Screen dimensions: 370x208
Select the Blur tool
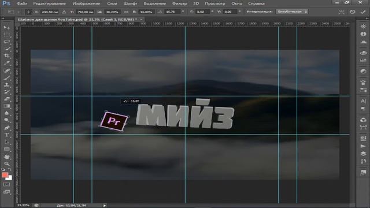6,113
